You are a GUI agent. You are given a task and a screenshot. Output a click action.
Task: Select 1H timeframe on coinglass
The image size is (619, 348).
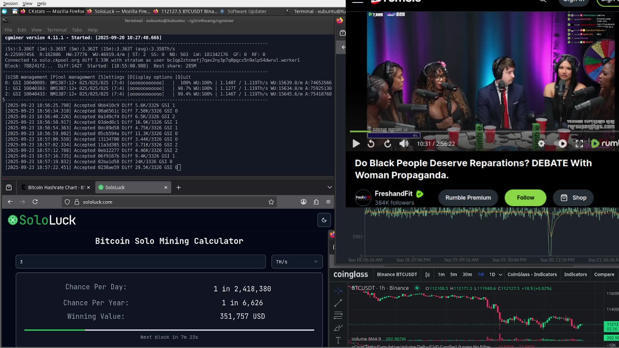[481, 275]
